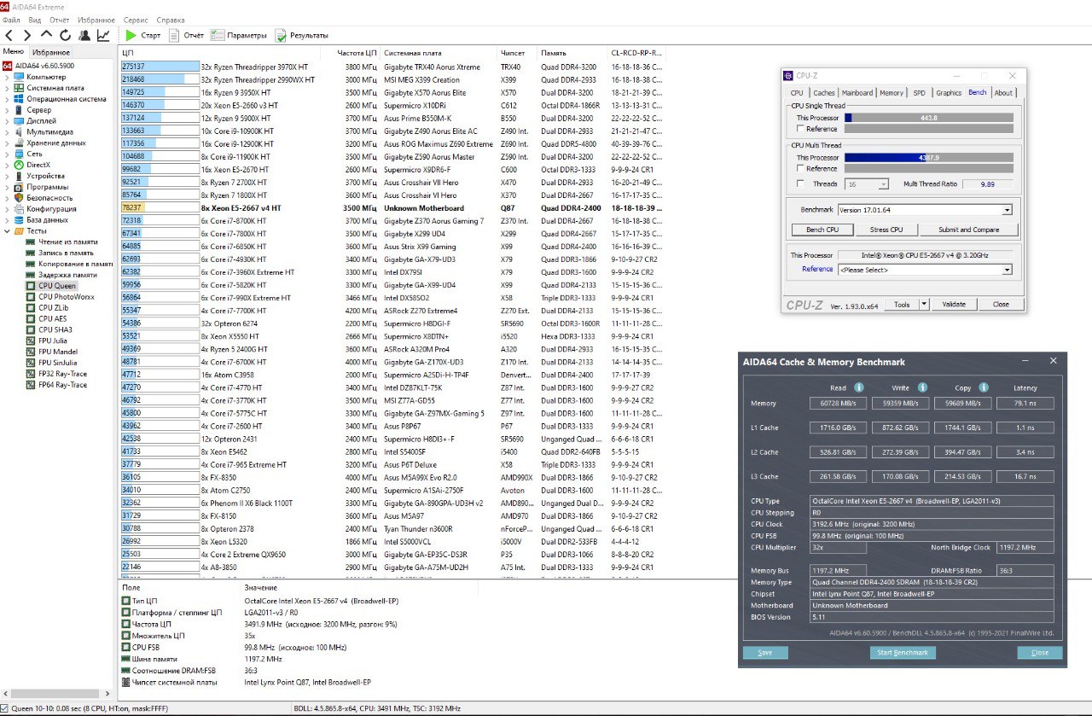Open Параметры in the toolbar
The width and height of the screenshot is (1092, 716).
point(239,35)
